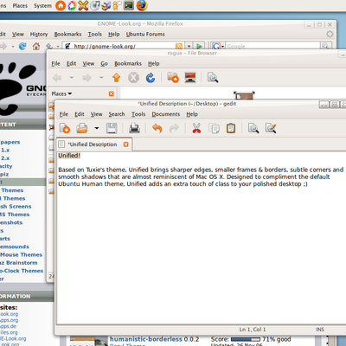Click the 71% good score bar
Viewport: 346px width, 346px height.
[x=246, y=339]
